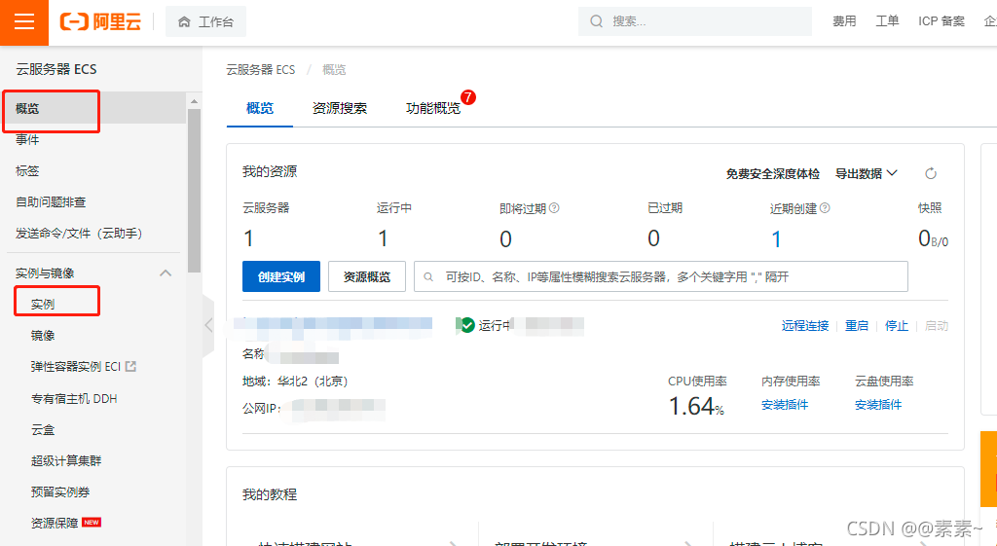Screen dimensions: 997x546
Task: Open the ICP 备案 menu
Action: click(942, 21)
